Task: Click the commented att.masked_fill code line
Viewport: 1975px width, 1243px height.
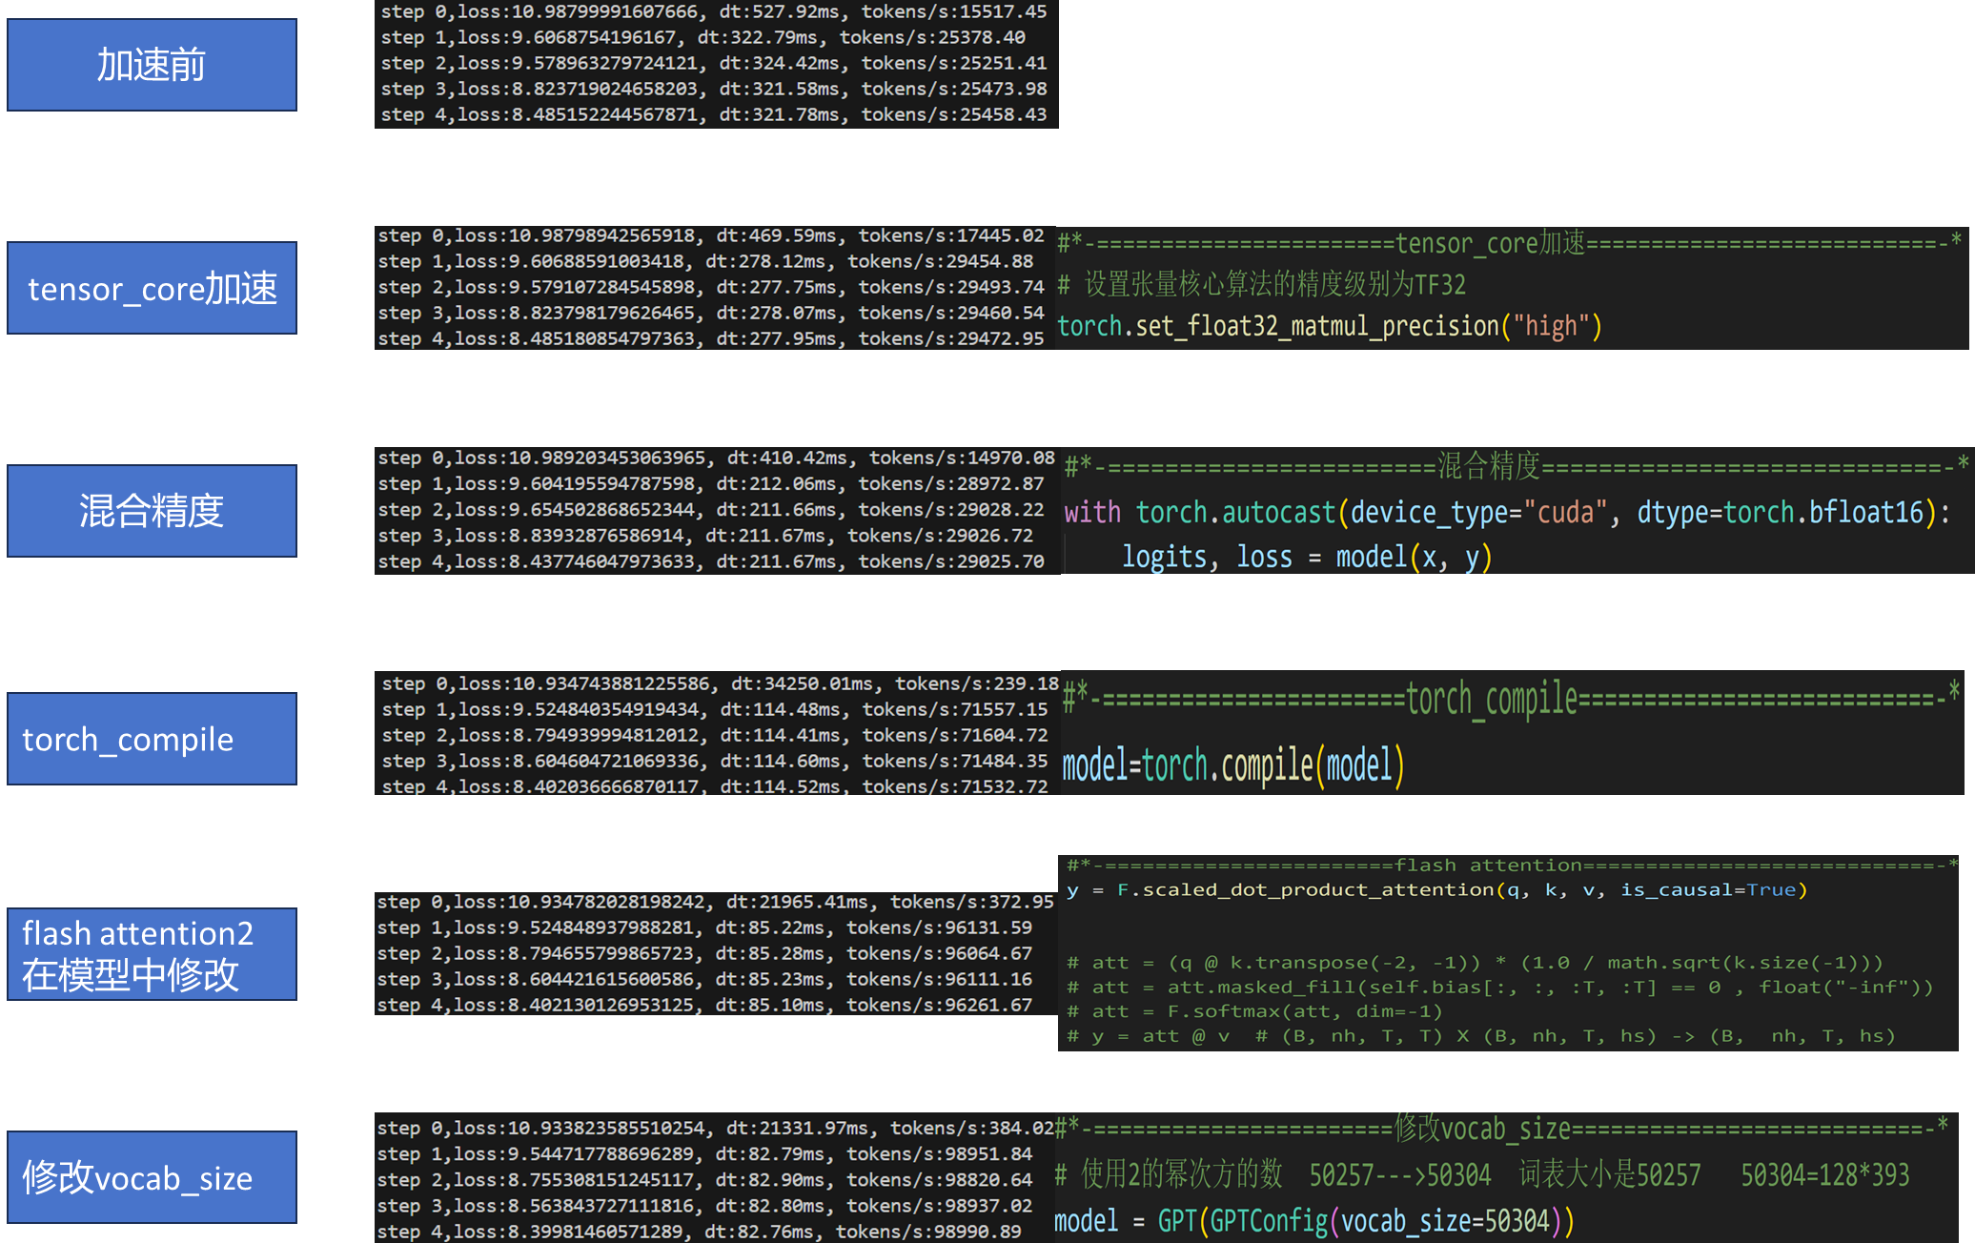Action: click(1499, 988)
